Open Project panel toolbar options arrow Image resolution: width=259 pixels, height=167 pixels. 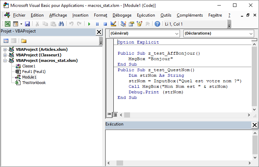pyautogui.click(x=101, y=41)
